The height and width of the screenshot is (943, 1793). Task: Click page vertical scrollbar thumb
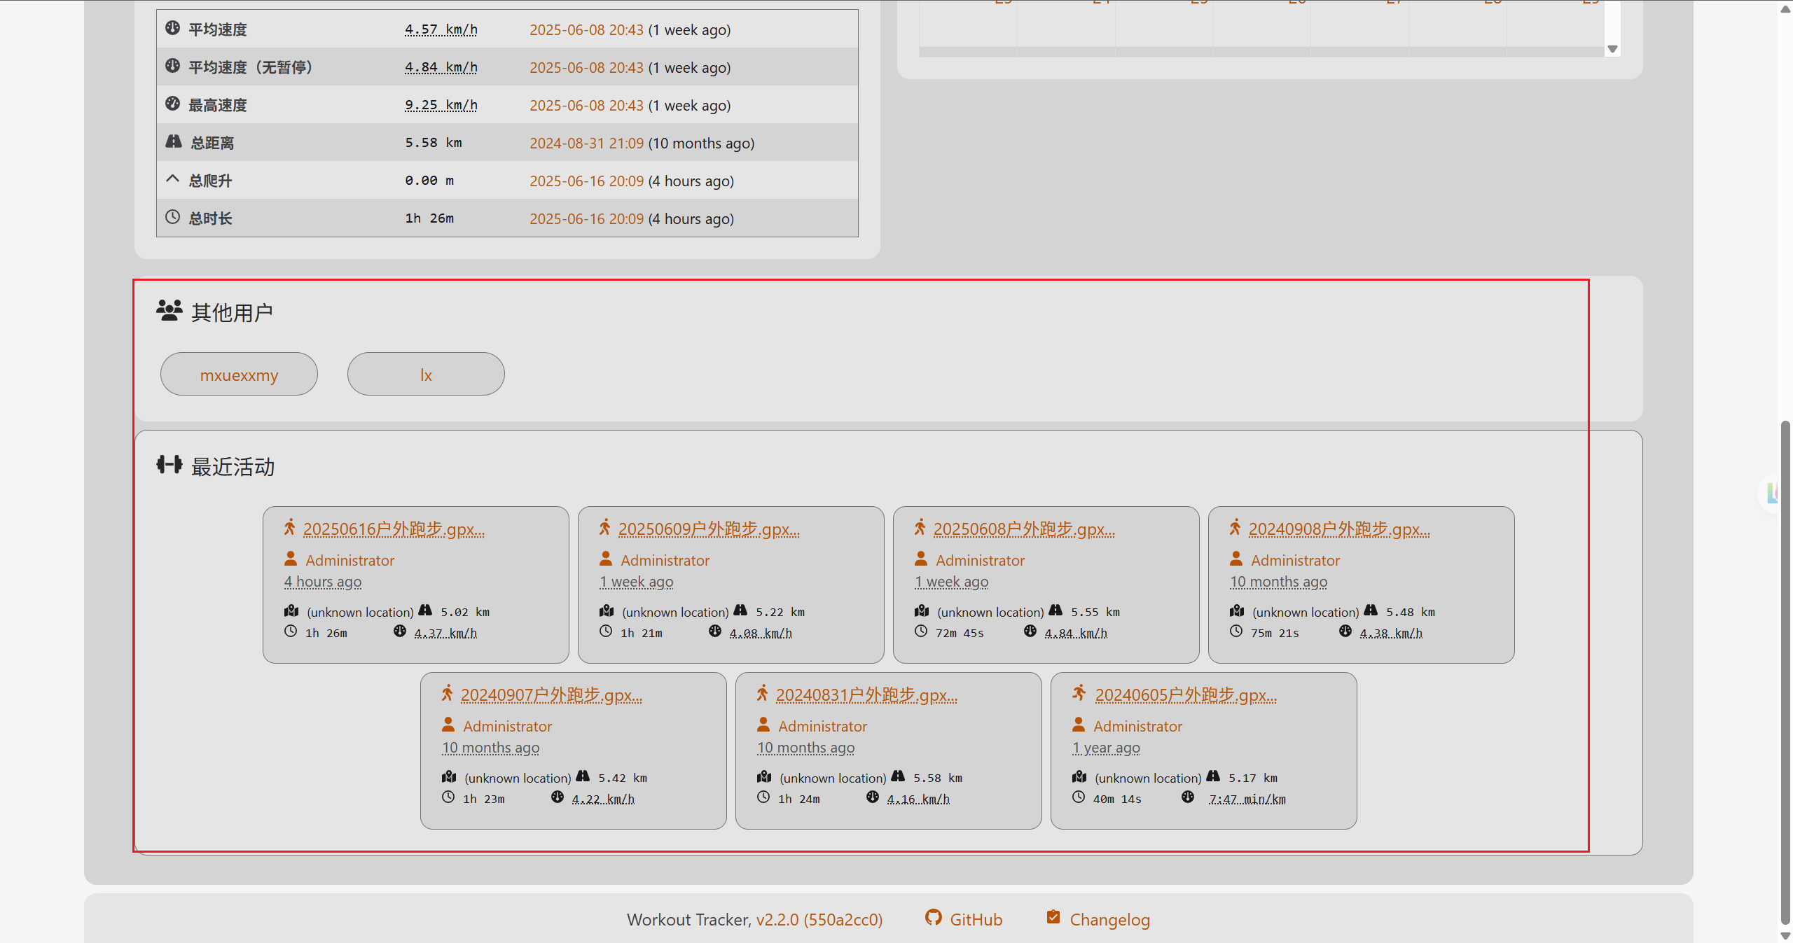[x=1785, y=672]
